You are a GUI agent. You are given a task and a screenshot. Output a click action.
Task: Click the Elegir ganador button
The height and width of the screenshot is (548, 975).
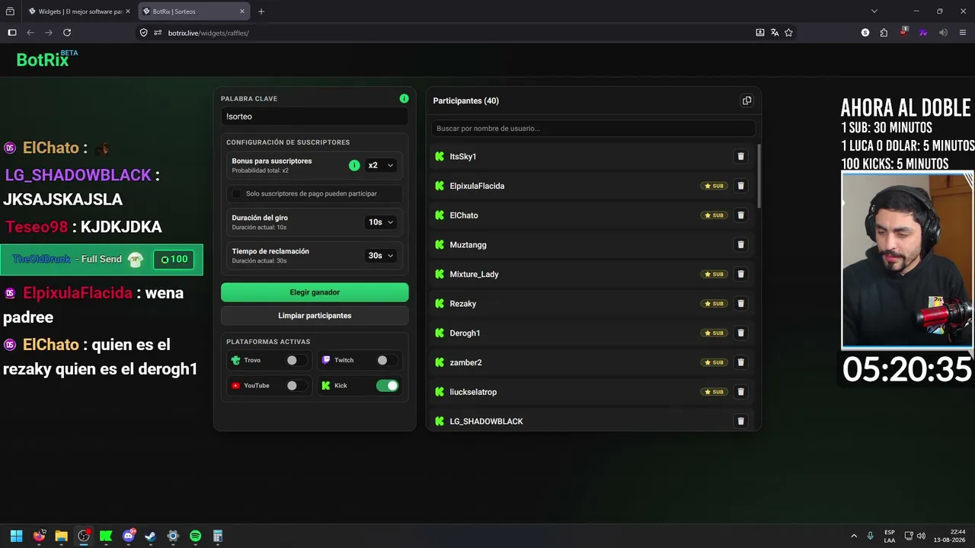pos(315,292)
